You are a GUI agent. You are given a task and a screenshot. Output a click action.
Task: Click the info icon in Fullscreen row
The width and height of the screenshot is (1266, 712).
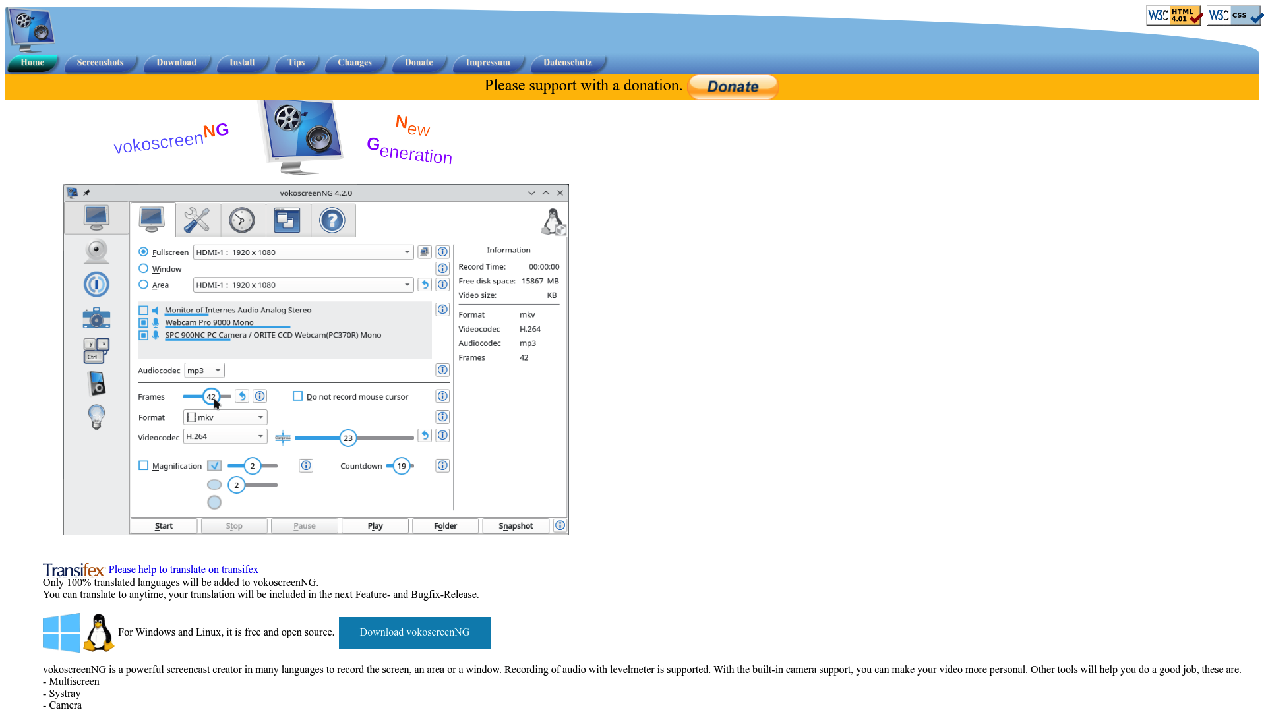coord(442,252)
